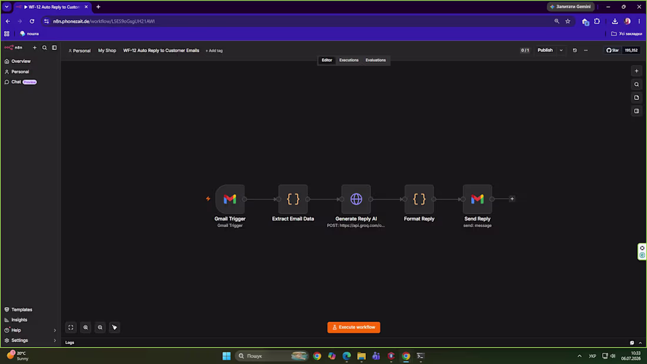The height and width of the screenshot is (364, 647).
Task: Click the Ask Gemini button
Action: pos(571,6)
